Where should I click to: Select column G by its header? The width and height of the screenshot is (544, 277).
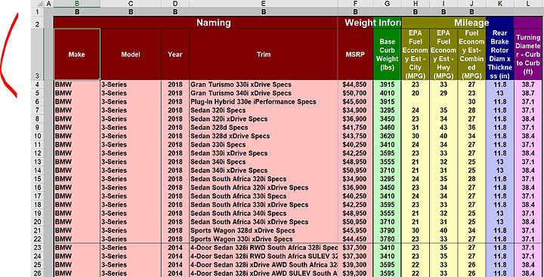pyautogui.click(x=387, y=4)
